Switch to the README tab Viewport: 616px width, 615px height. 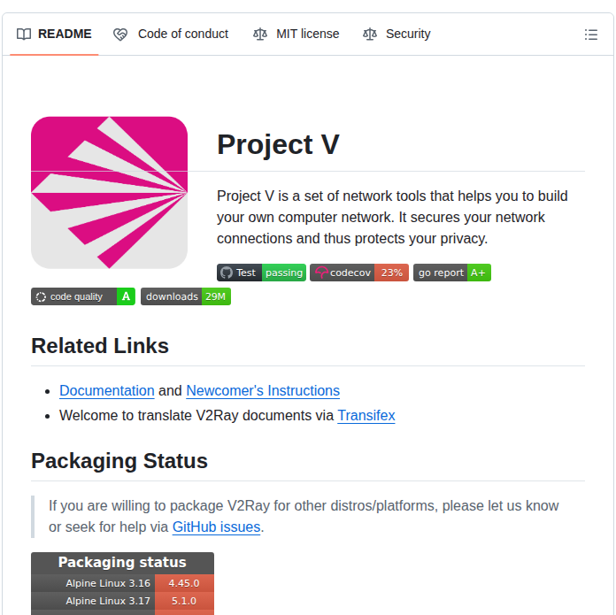(x=54, y=35)
